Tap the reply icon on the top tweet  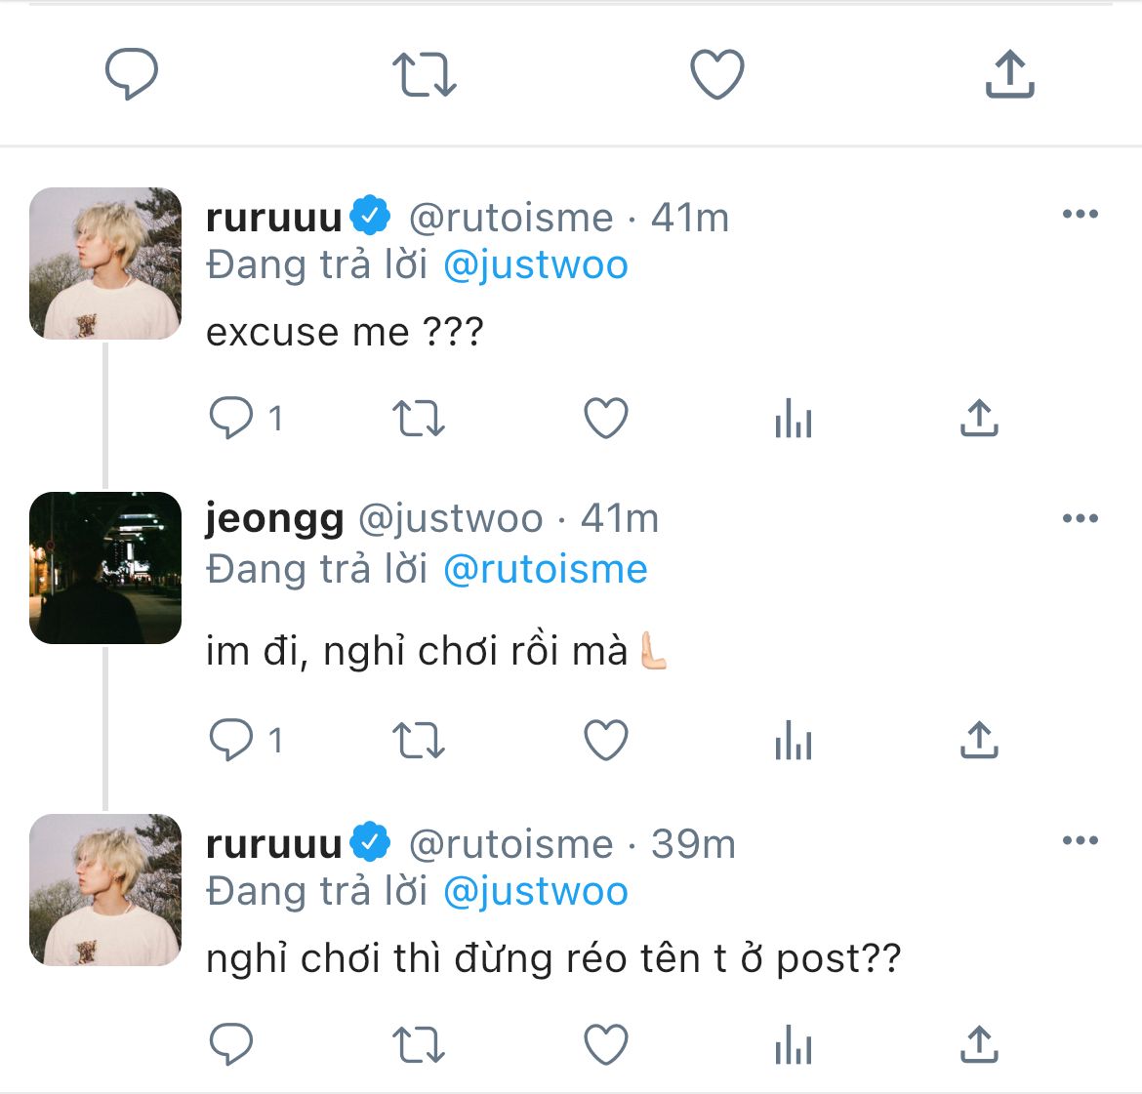click(131, 73)
